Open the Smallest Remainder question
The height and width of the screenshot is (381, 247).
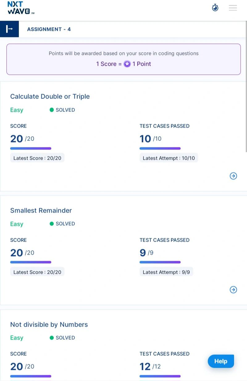click(x=41, y=210)
